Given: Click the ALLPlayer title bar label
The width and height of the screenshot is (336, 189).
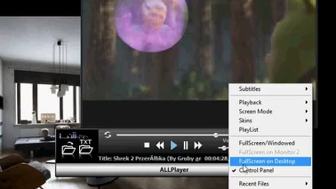Looking at the screenshot, I should 174,170.
